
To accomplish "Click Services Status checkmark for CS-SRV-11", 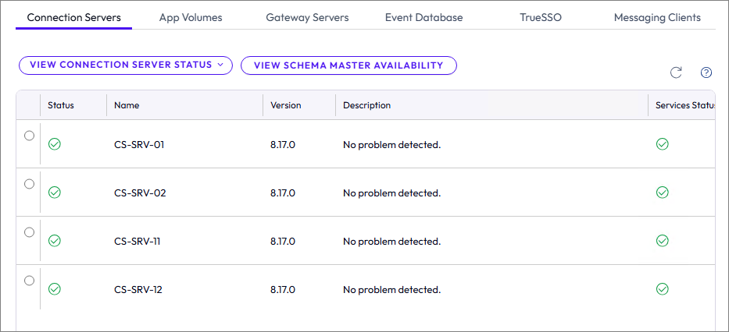I will click(x=662, y=241).
